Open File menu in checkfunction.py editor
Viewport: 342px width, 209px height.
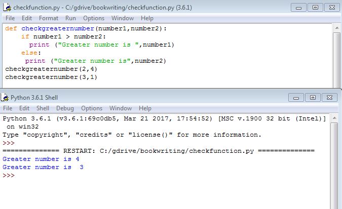tap(10, 18)
